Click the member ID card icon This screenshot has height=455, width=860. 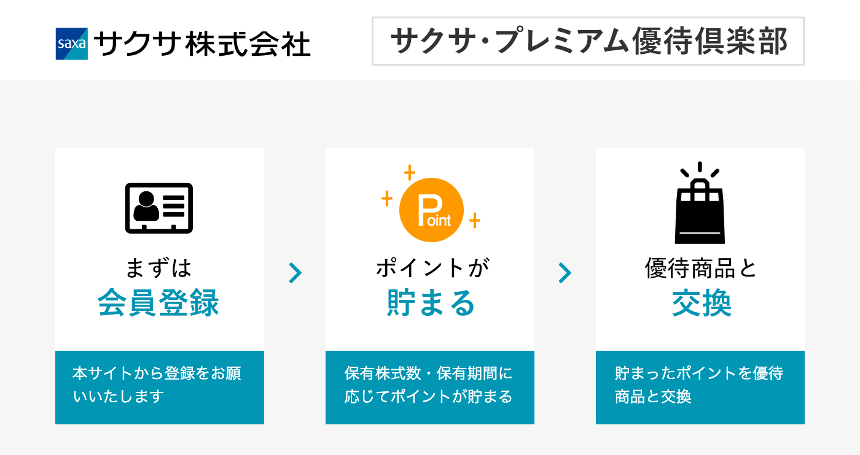click(159, 208)
